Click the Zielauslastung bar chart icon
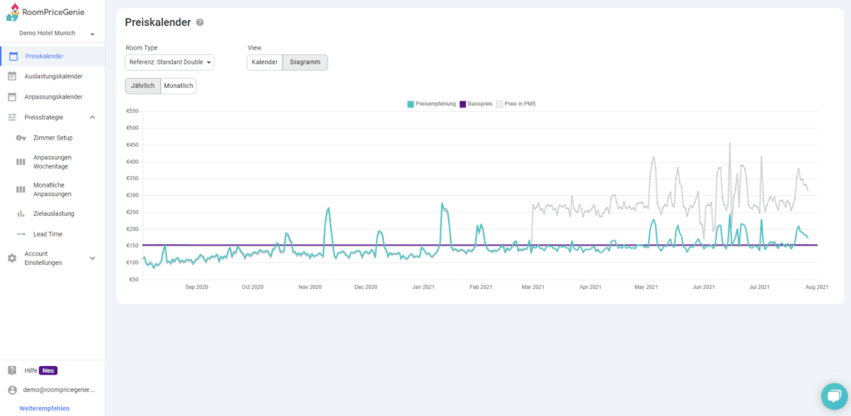Image resolution: width=851 pixels, height=416 pixels. [21, 213]
